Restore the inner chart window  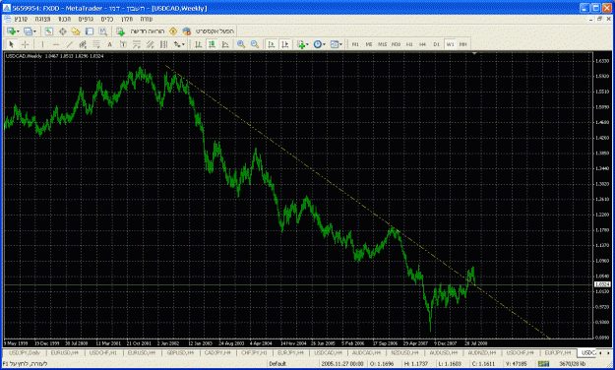click(599, 19)
